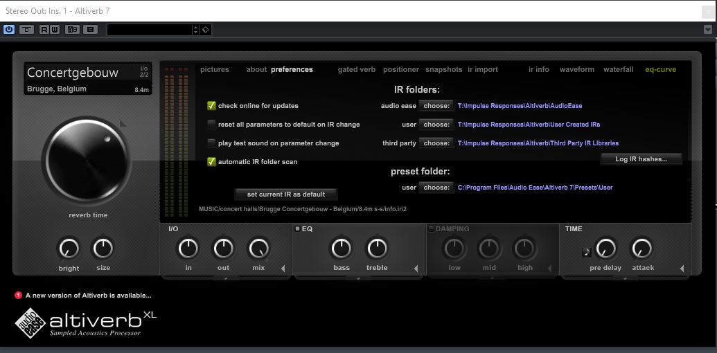Click the bass EQ knob
The width and height of the screenshot is (717, 353).
[x=341, y=248]
